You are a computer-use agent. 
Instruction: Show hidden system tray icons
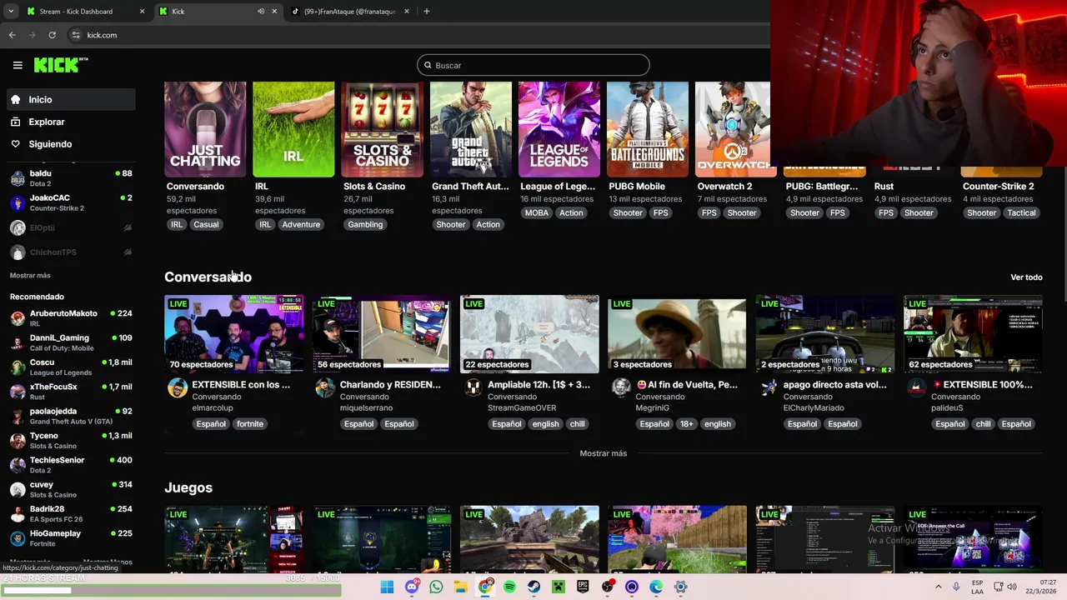938,587
